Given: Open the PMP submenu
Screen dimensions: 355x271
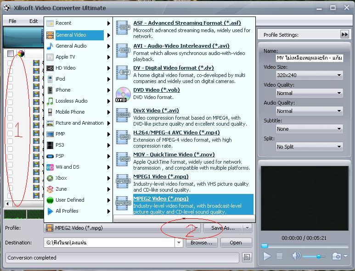Looking at the screenshot, I should [x=78, y=134].
